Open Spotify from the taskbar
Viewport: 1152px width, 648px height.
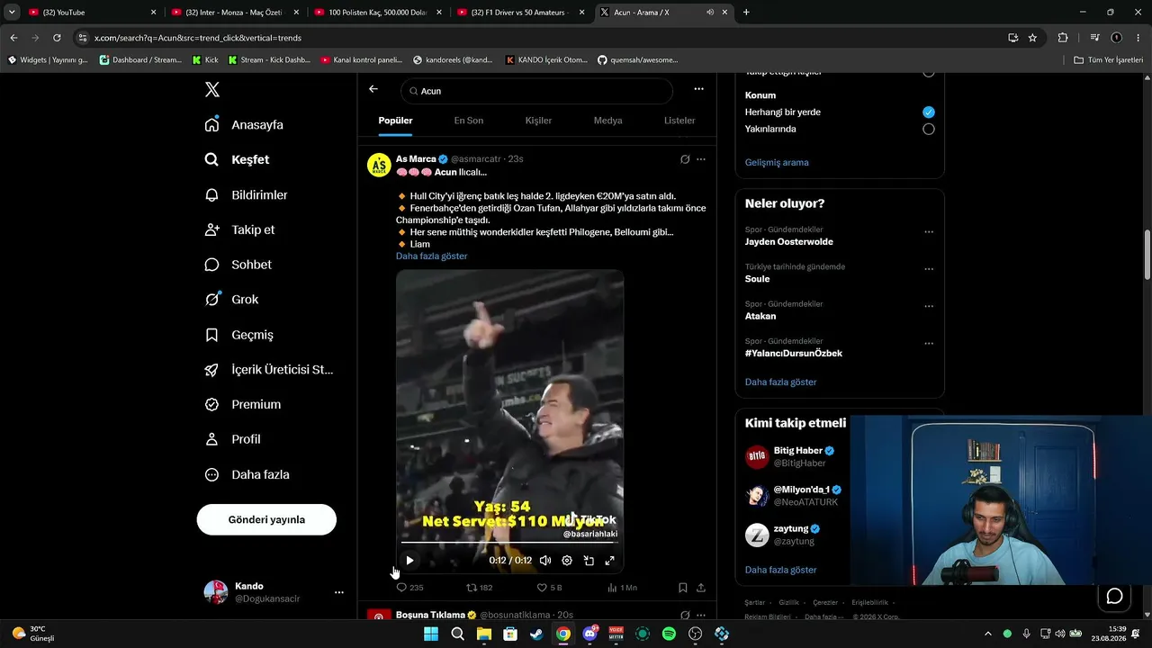click(x=669, y=634)
